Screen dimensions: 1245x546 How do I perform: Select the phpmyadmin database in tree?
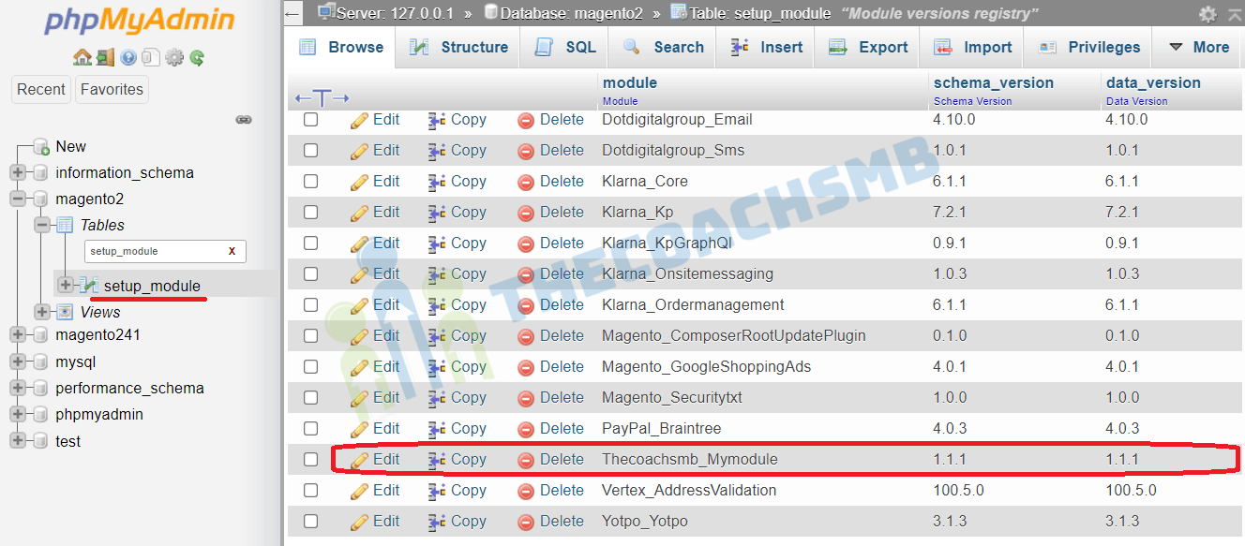[x=99, y=415]
